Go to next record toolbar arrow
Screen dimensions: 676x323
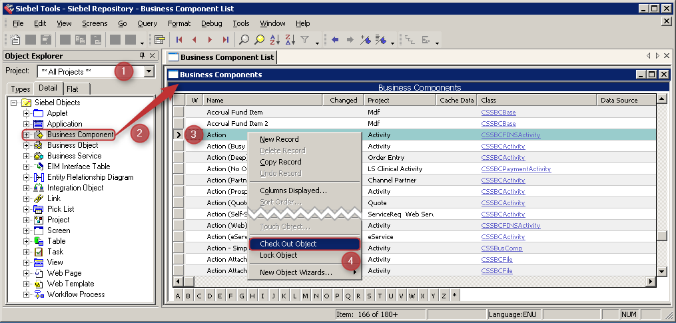point(210,40)
